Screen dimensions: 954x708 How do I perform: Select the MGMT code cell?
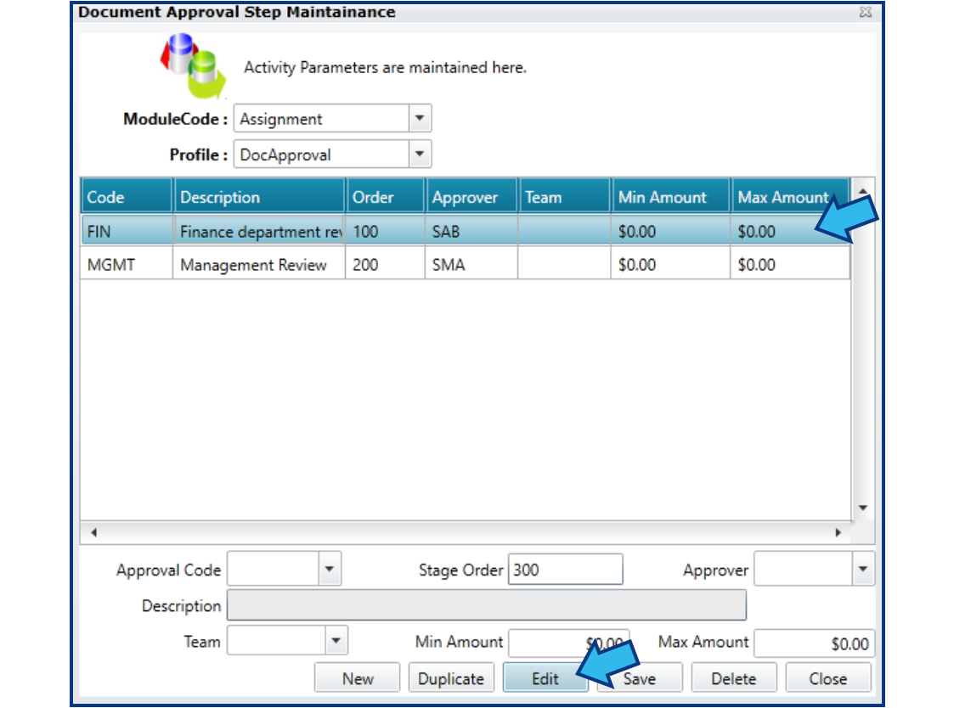click(x=127, y=265)
